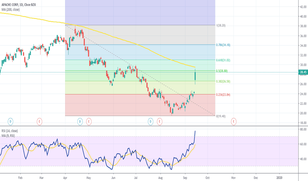Select the RSI (14, close) indicator label
The image size is (308, 181).
pos(10,131)
